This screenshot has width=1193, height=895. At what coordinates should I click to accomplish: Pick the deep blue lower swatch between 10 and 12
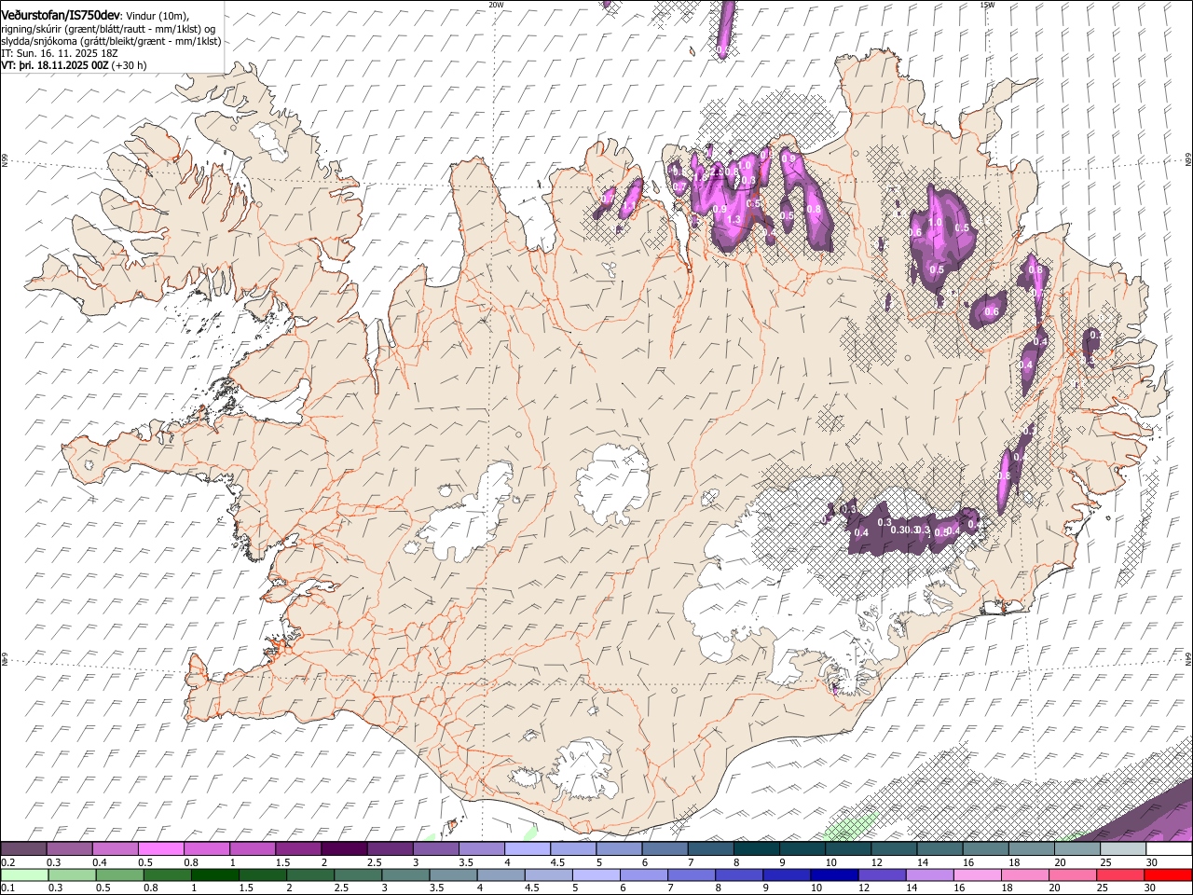(x=833, y=875)
